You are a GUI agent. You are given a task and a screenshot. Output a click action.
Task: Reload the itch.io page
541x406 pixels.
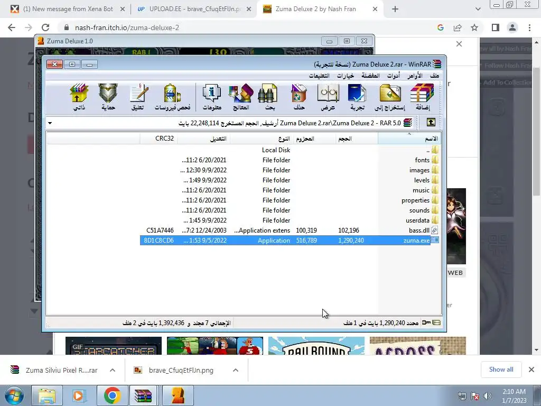click(45, 27)
